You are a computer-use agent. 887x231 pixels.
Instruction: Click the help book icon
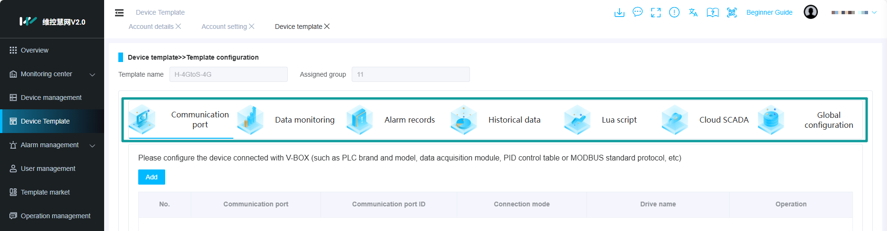pyautogui.click(x=712, y=13)
